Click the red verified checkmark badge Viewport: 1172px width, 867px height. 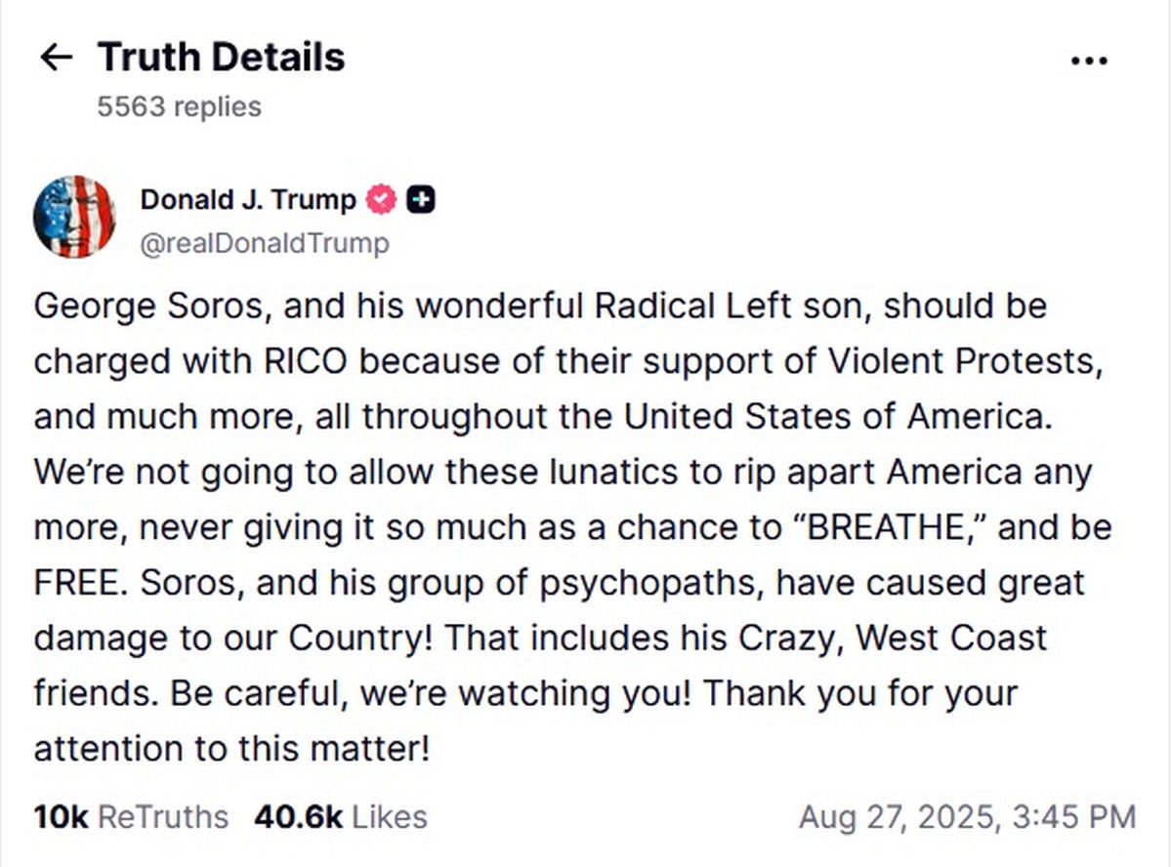381,199
